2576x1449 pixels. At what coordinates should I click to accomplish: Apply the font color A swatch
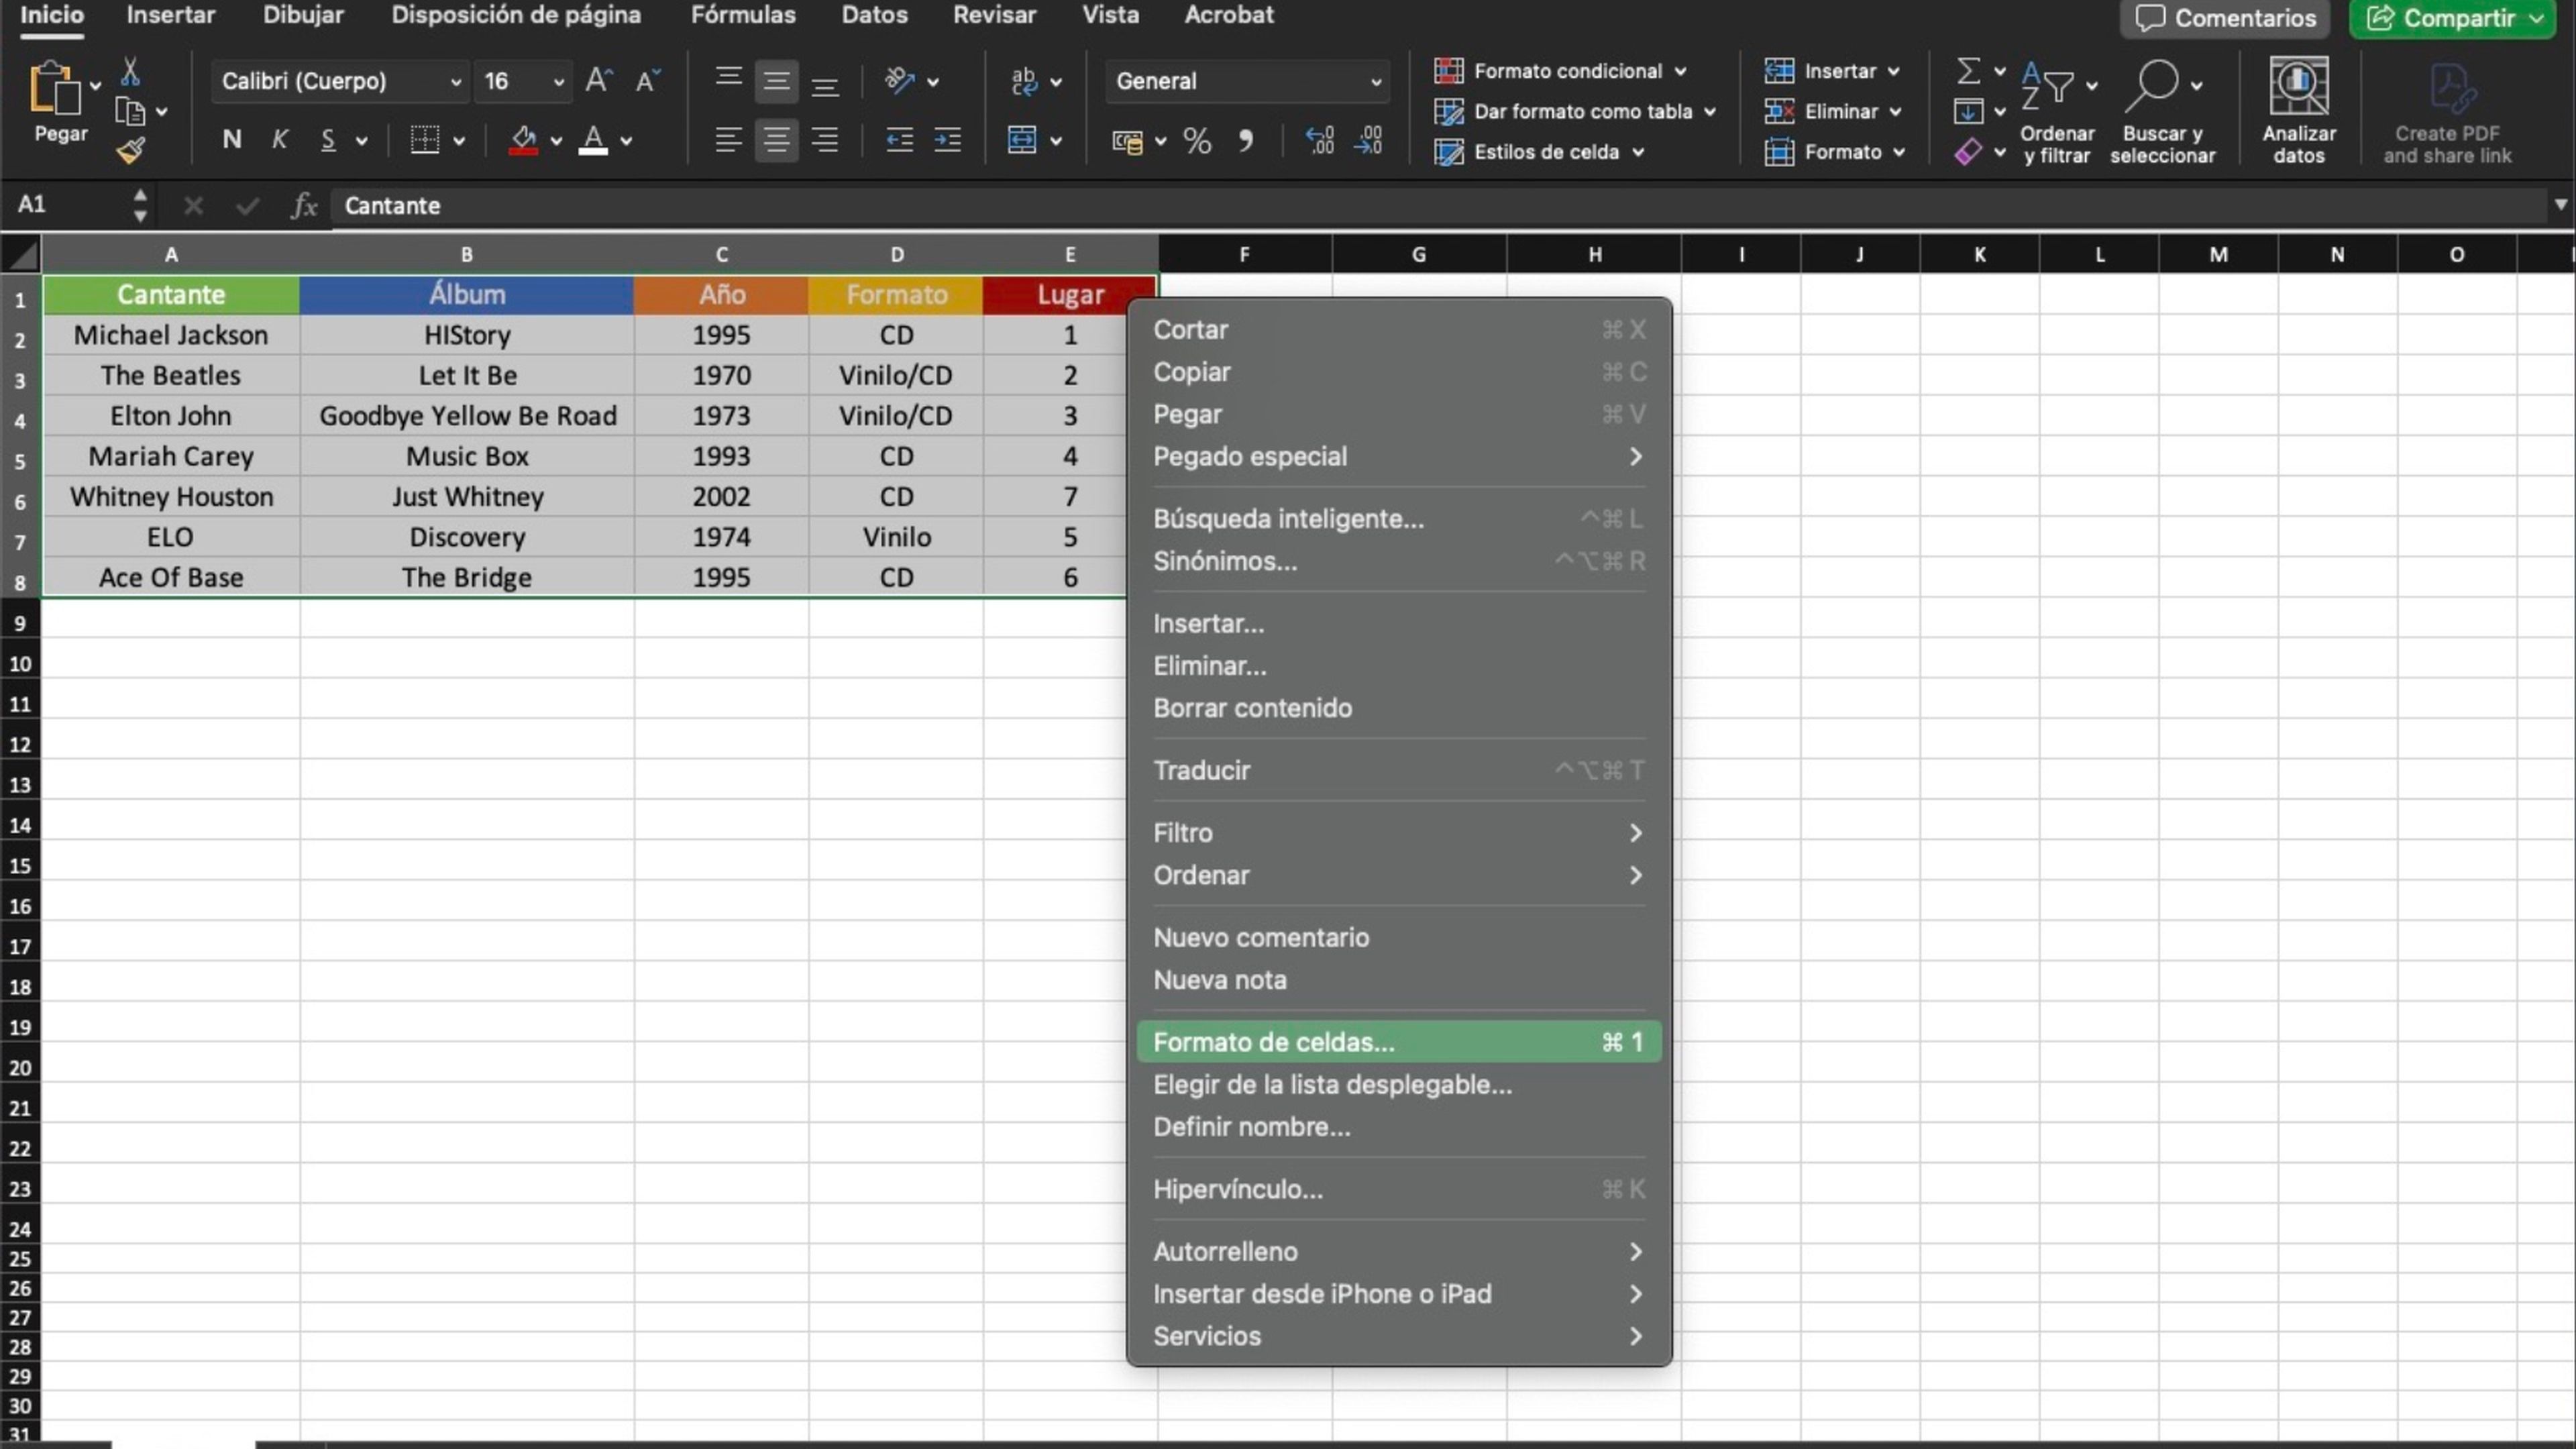tap(594, 140)
